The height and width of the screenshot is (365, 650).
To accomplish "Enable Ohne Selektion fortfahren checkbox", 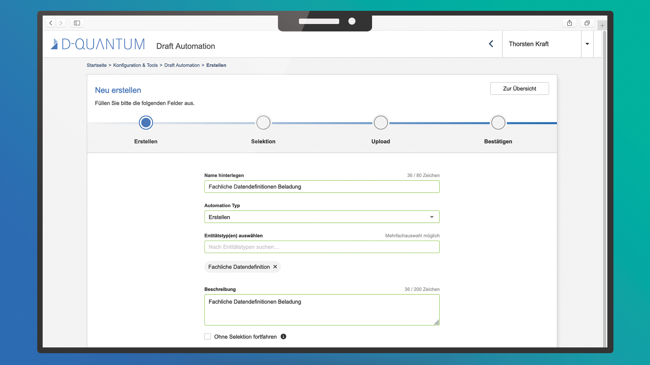I will pos(208,337).
